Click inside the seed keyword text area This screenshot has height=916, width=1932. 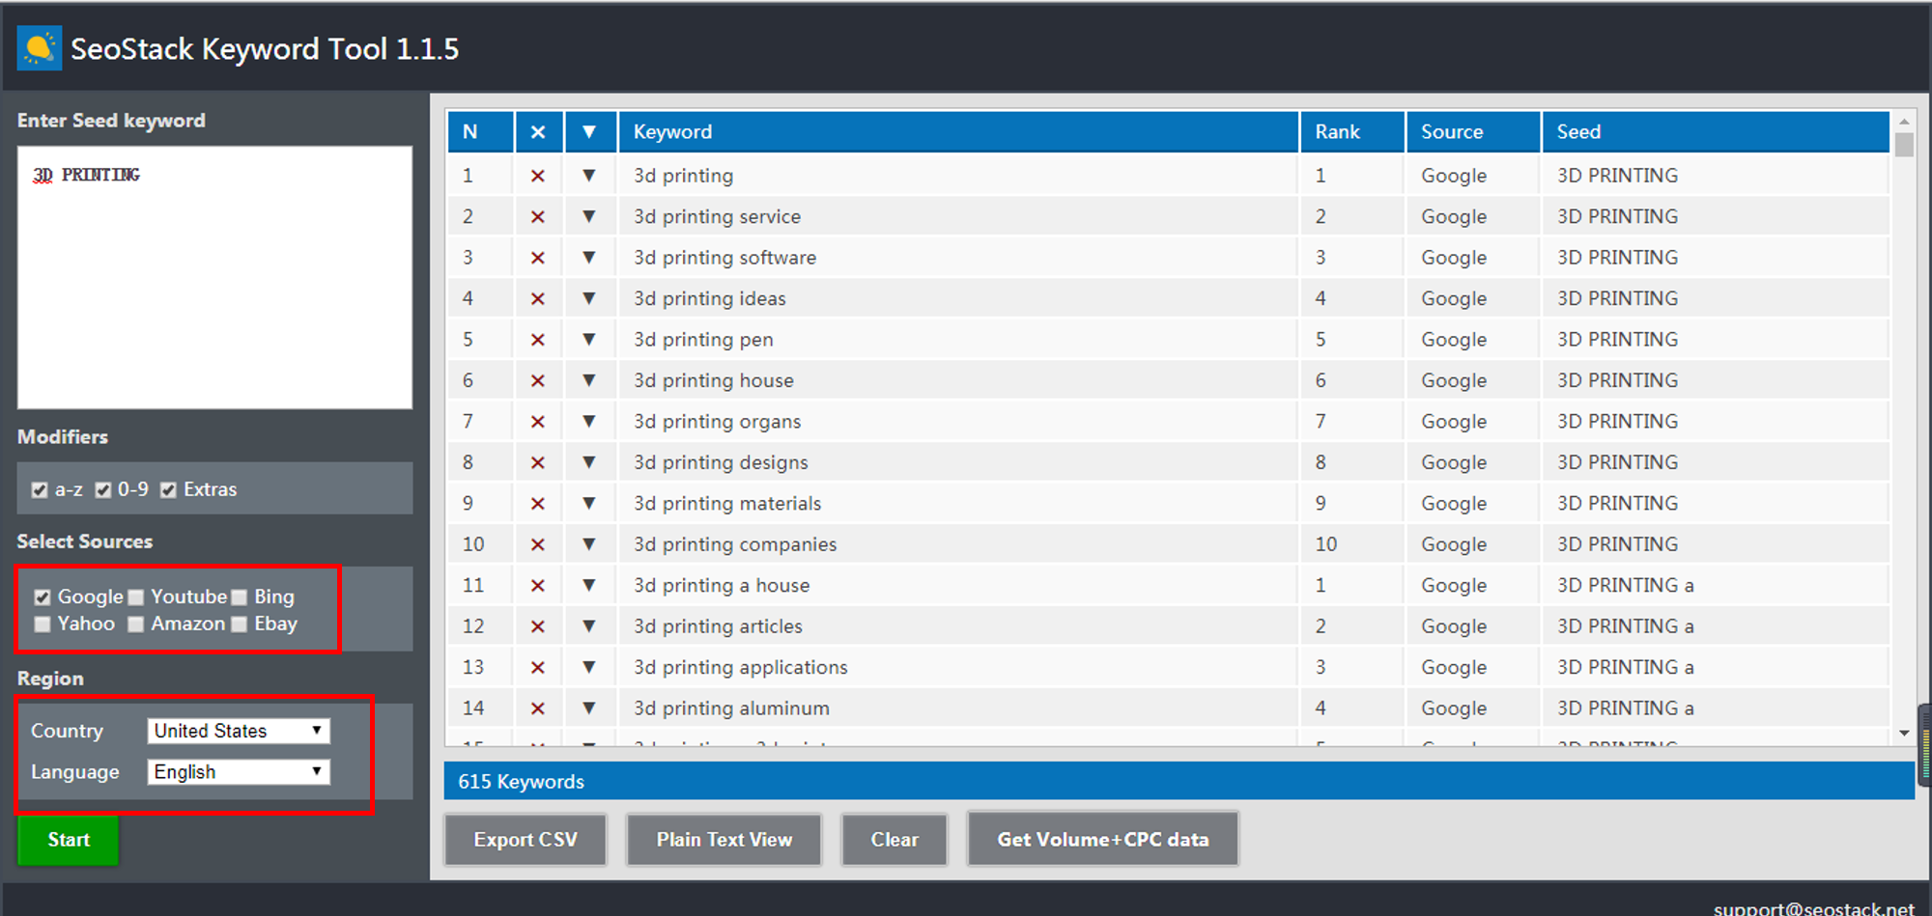pyautogui.click(x=214, y=278)
